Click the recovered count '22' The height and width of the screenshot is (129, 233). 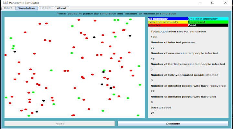click(153, 91)
